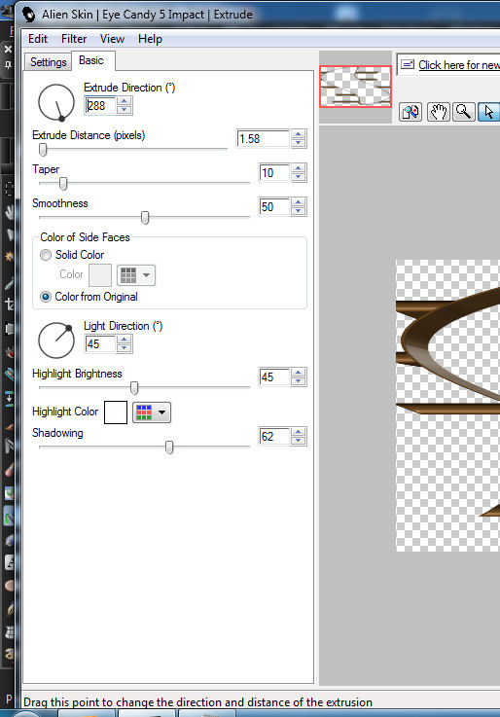Screen dimensions: 500x717
Task: Click the Shadowing slider handle
Action: coord(169,448)
